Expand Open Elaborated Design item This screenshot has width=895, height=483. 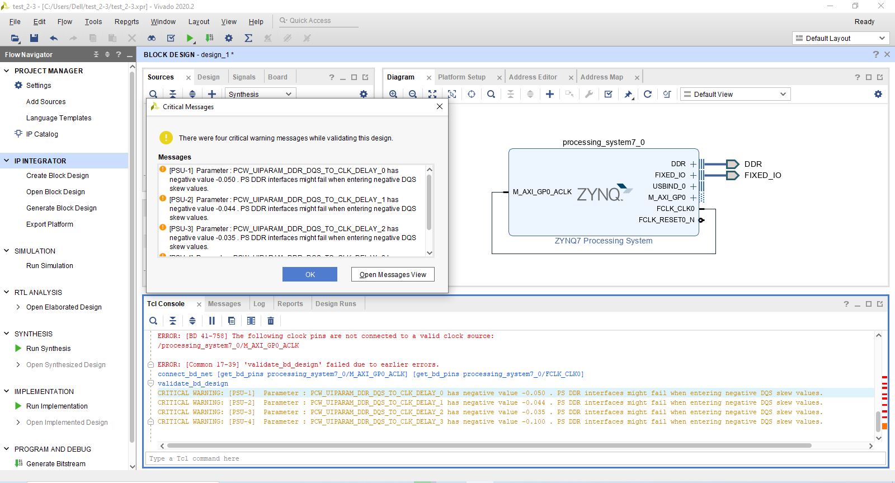point(18,307)
